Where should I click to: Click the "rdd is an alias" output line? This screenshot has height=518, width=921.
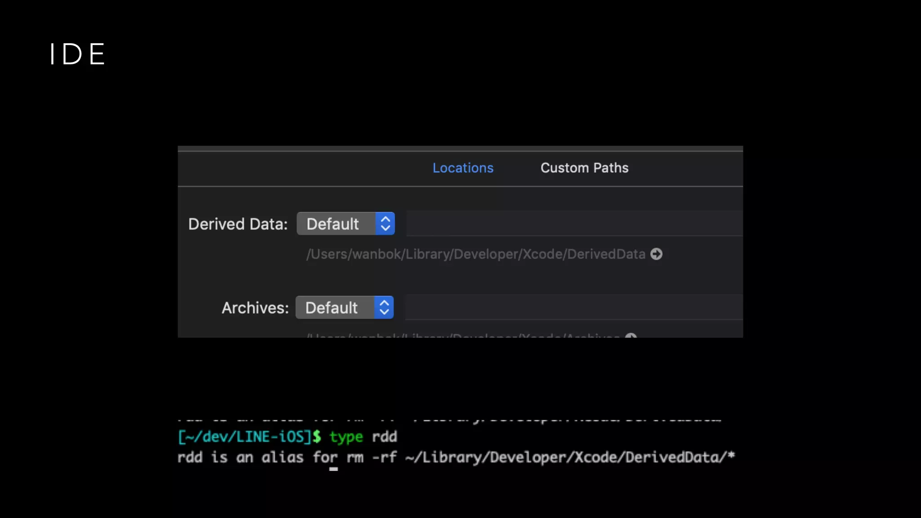(x=456, y=457)
